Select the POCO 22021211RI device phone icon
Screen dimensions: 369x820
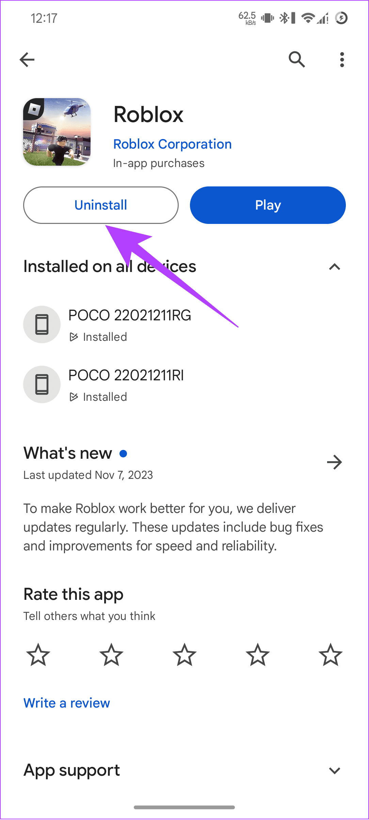(42, 384)
